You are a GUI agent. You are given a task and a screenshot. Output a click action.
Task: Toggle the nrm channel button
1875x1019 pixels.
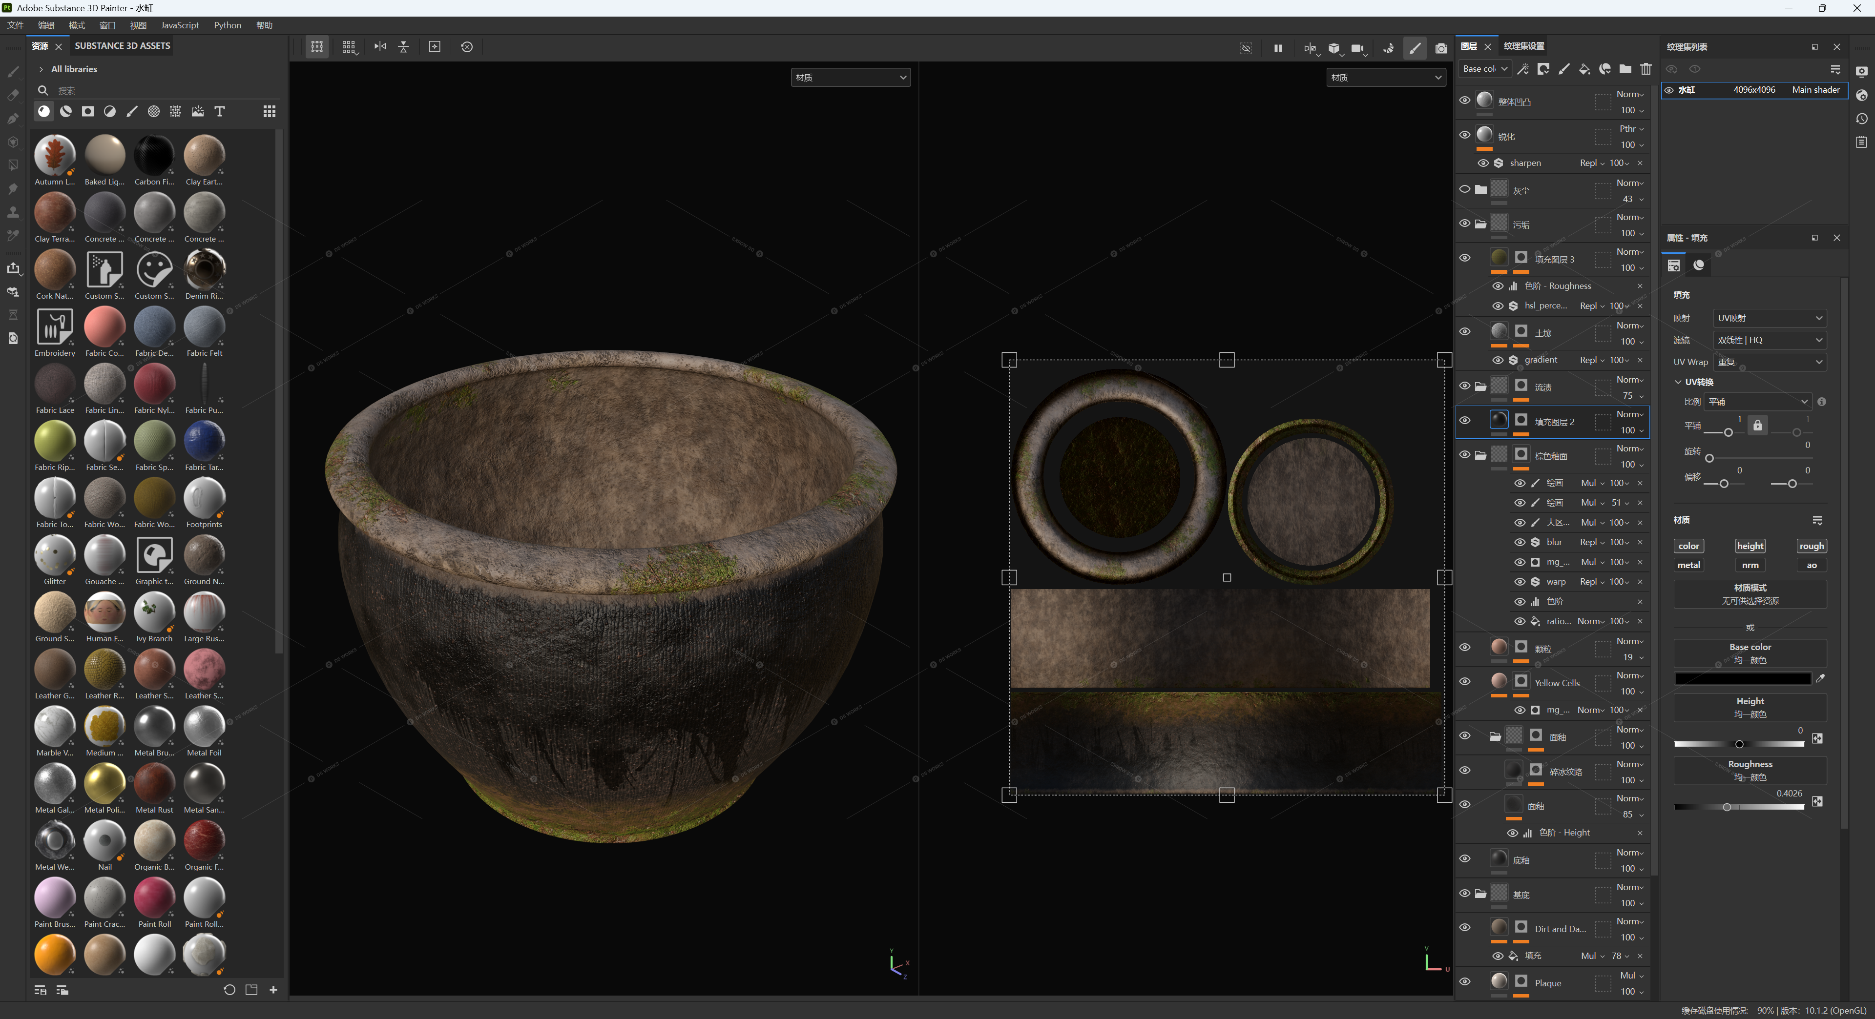[1750, 565]
